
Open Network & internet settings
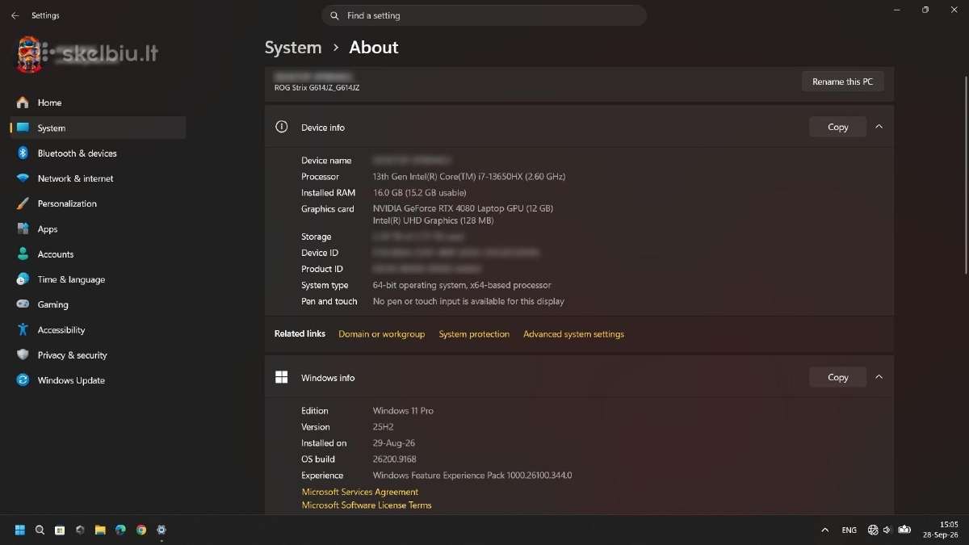coord(98,178)
